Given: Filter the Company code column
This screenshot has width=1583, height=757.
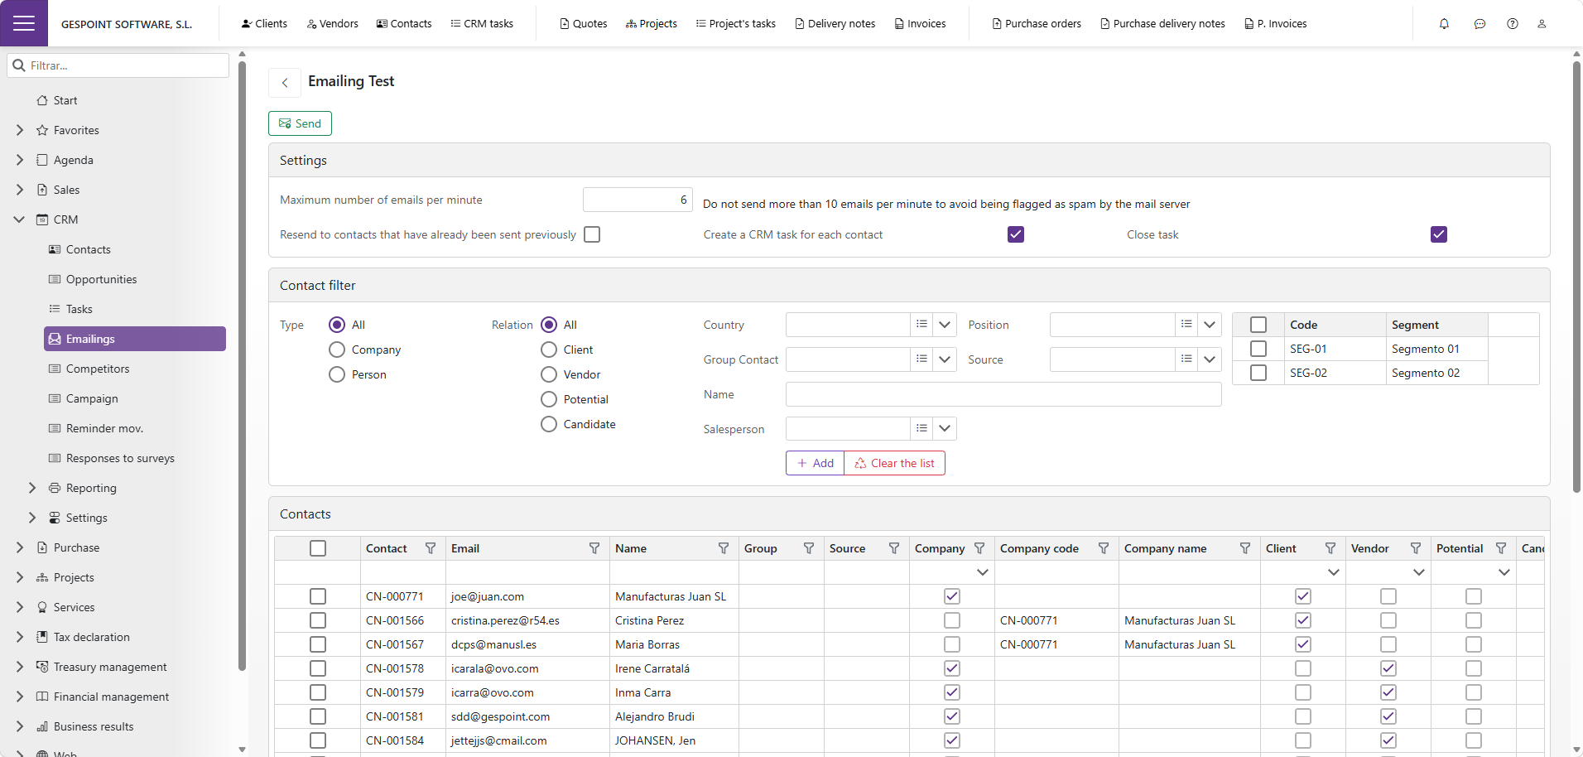Looking at the screenshot, I should click(x=1104, y=548).
